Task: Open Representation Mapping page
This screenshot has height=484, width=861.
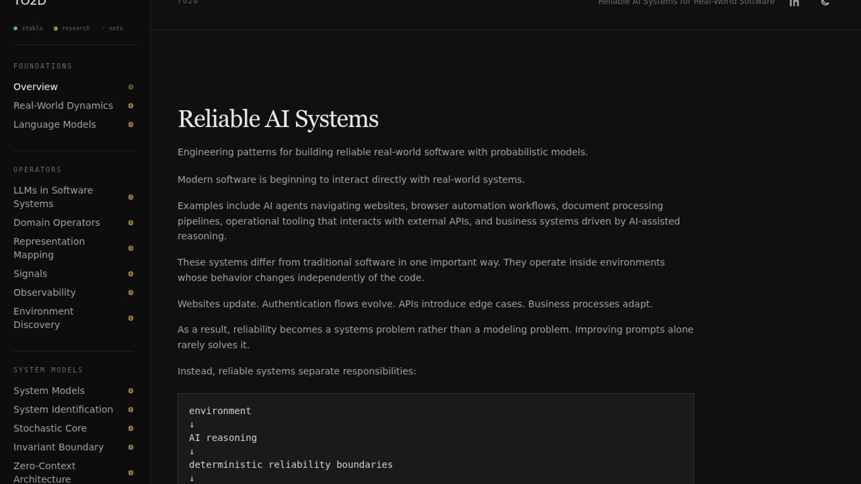Action: (49, 248)
